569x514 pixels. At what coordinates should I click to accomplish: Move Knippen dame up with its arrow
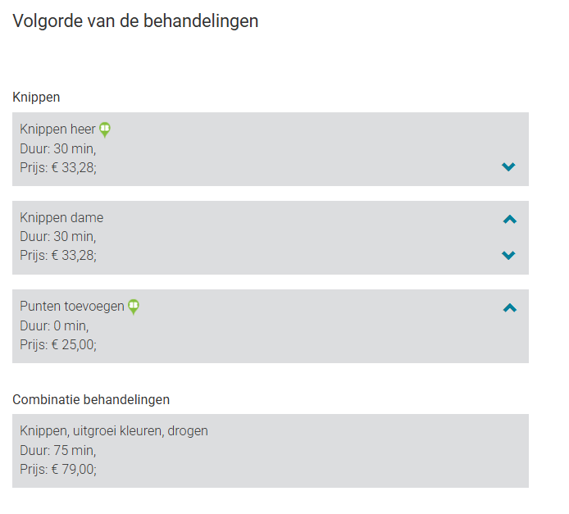tap(509, 219)
